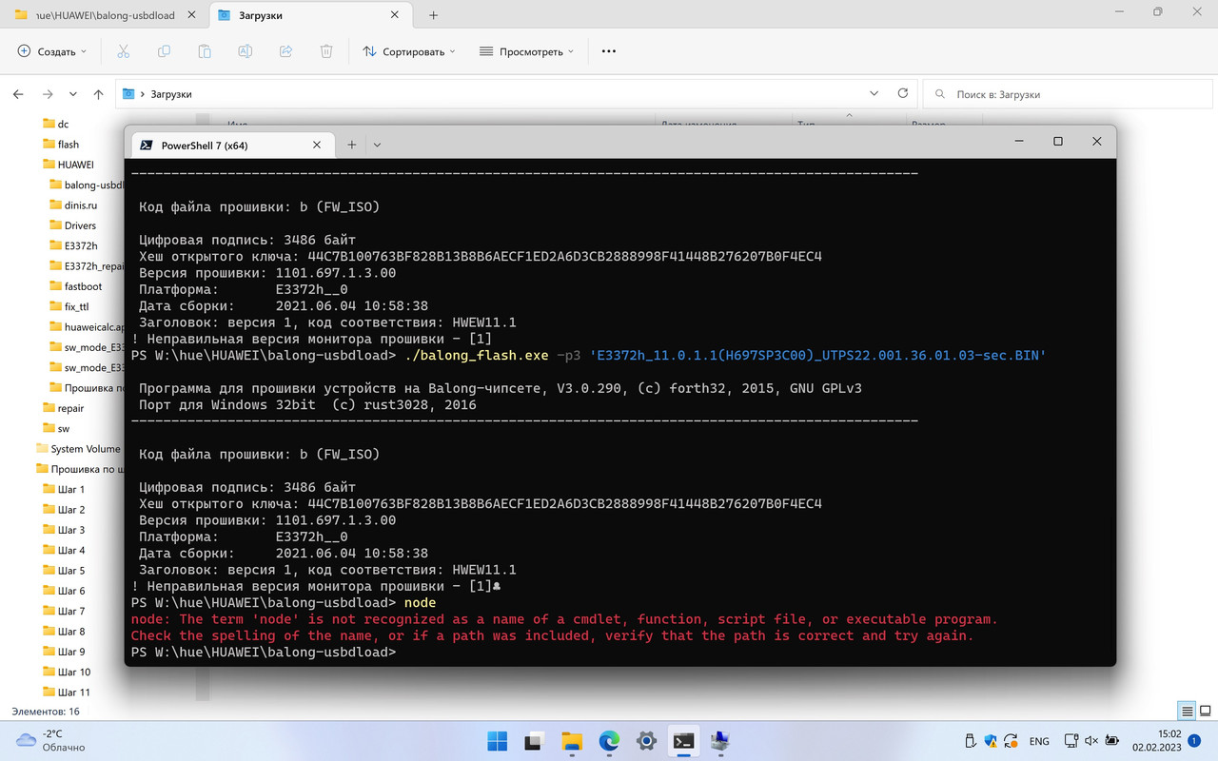
Task: Refresh the Загрузки folder view
Action: tap(903, 94)
